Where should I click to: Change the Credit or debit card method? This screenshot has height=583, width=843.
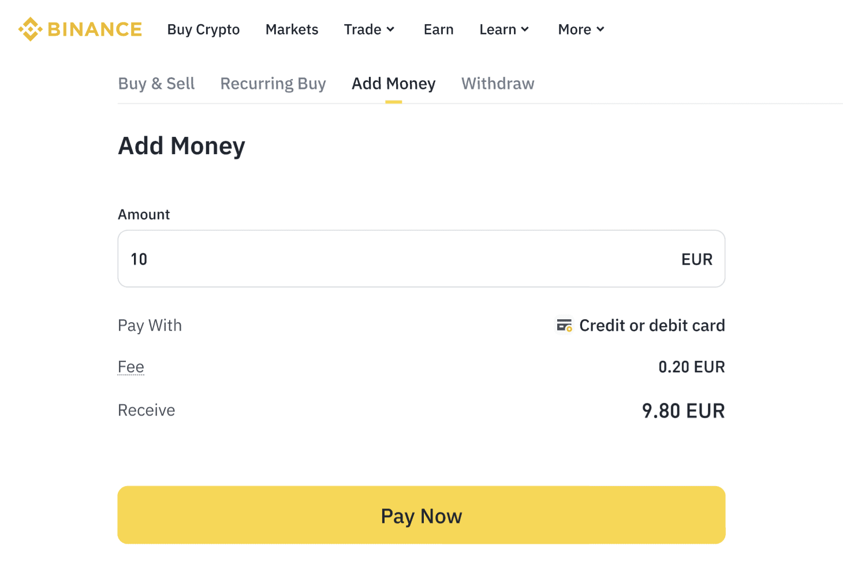tap(651, 326)
